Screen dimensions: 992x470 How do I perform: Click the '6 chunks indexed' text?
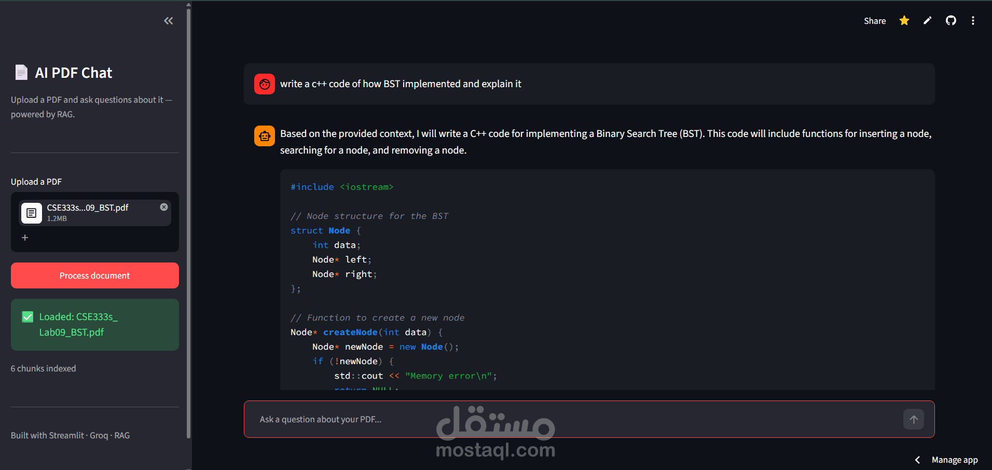(x=44, y=368)
